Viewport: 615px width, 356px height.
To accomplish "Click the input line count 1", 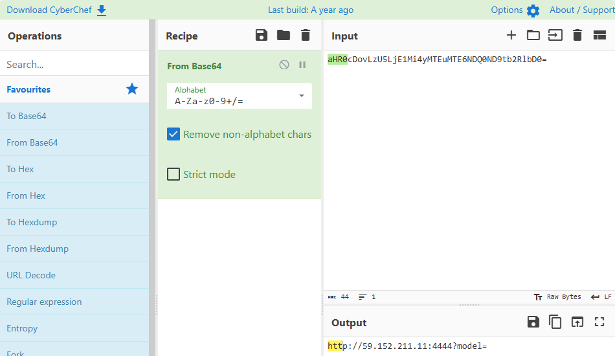I will click(367, 297).
